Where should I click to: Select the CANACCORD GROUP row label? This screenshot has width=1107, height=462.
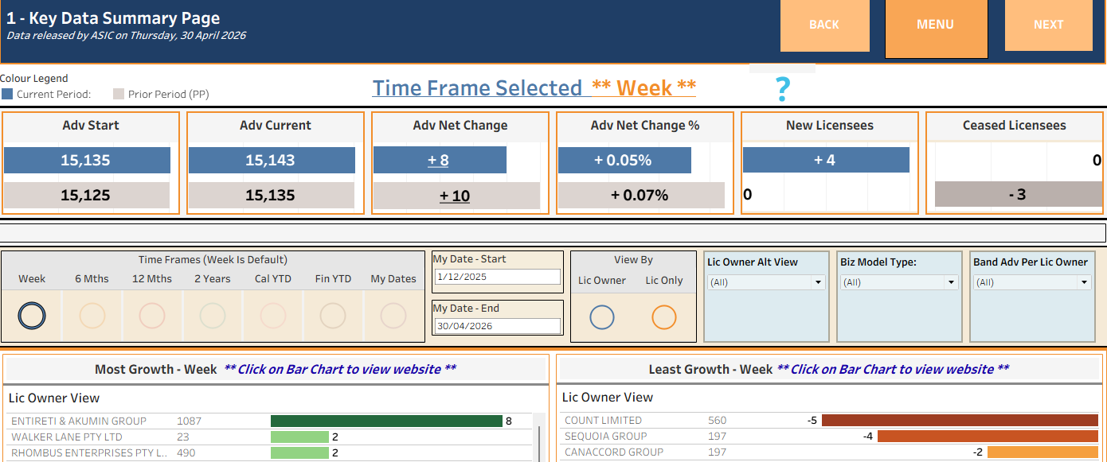614,452
